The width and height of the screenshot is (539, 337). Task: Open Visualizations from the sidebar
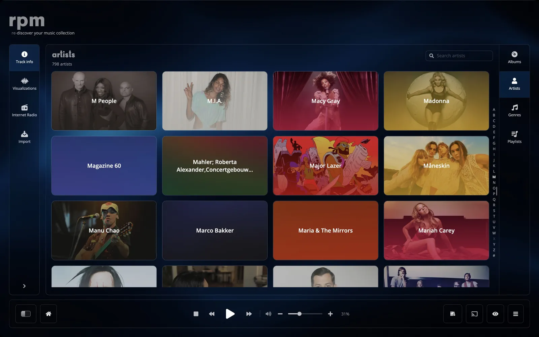(x=24, y=84)
